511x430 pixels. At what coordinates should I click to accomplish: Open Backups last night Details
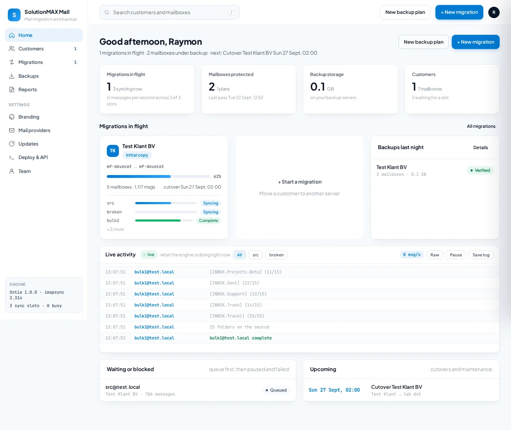pyautogui.click(x=480, y=148)
